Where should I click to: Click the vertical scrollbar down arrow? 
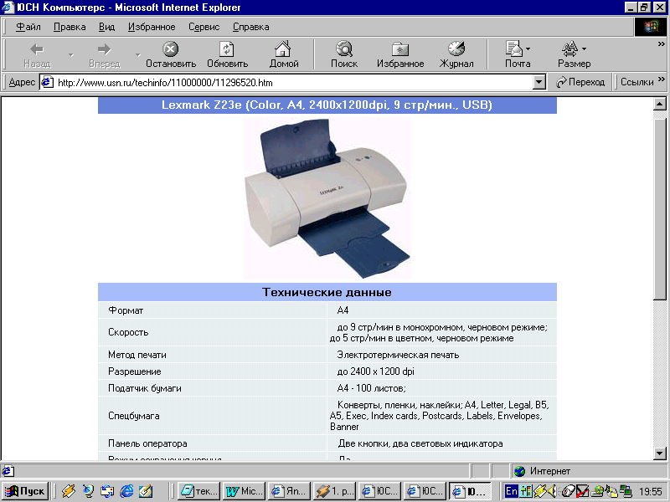coord(659,453)
